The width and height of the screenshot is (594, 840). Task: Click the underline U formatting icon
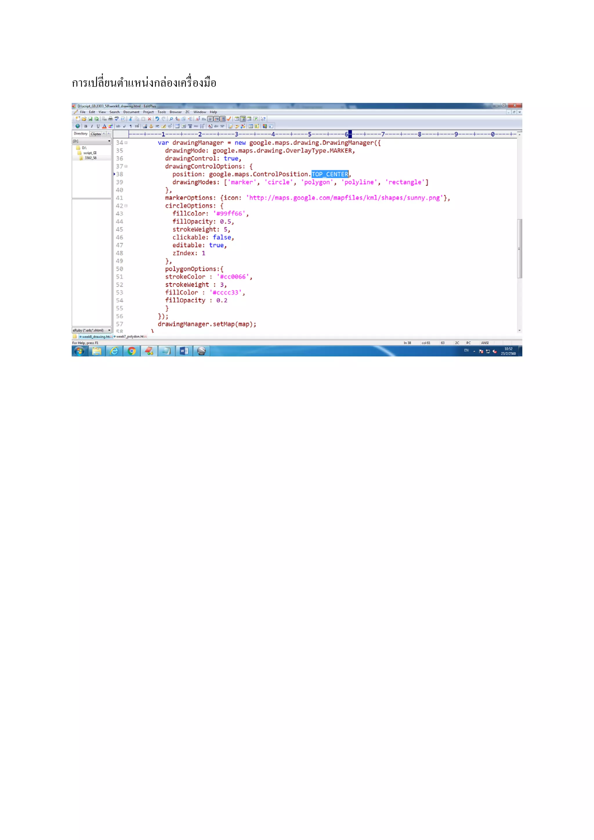click(x=98, y=126)
